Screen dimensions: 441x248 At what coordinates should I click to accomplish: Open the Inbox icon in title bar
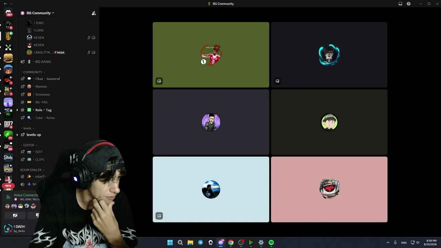tap(400, 4)
